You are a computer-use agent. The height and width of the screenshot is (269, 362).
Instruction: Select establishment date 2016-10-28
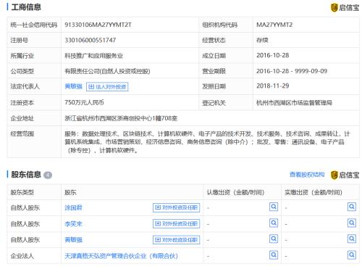coord(273,55)
